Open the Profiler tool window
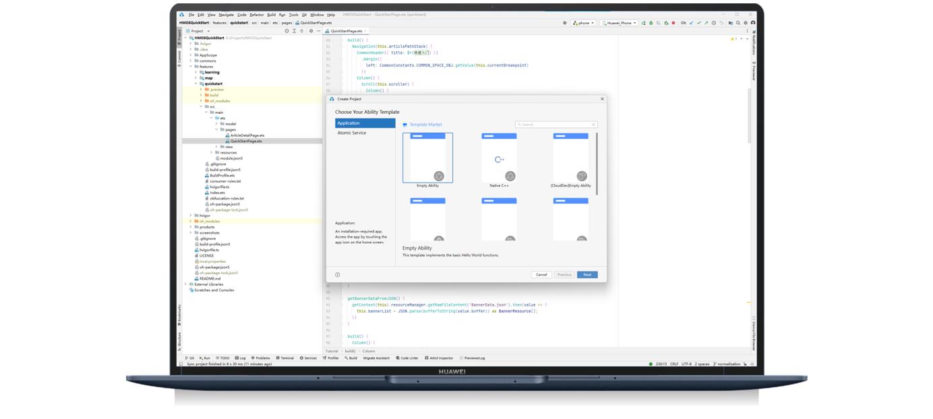This screenshot has width=933, height=419. (331, 358)
